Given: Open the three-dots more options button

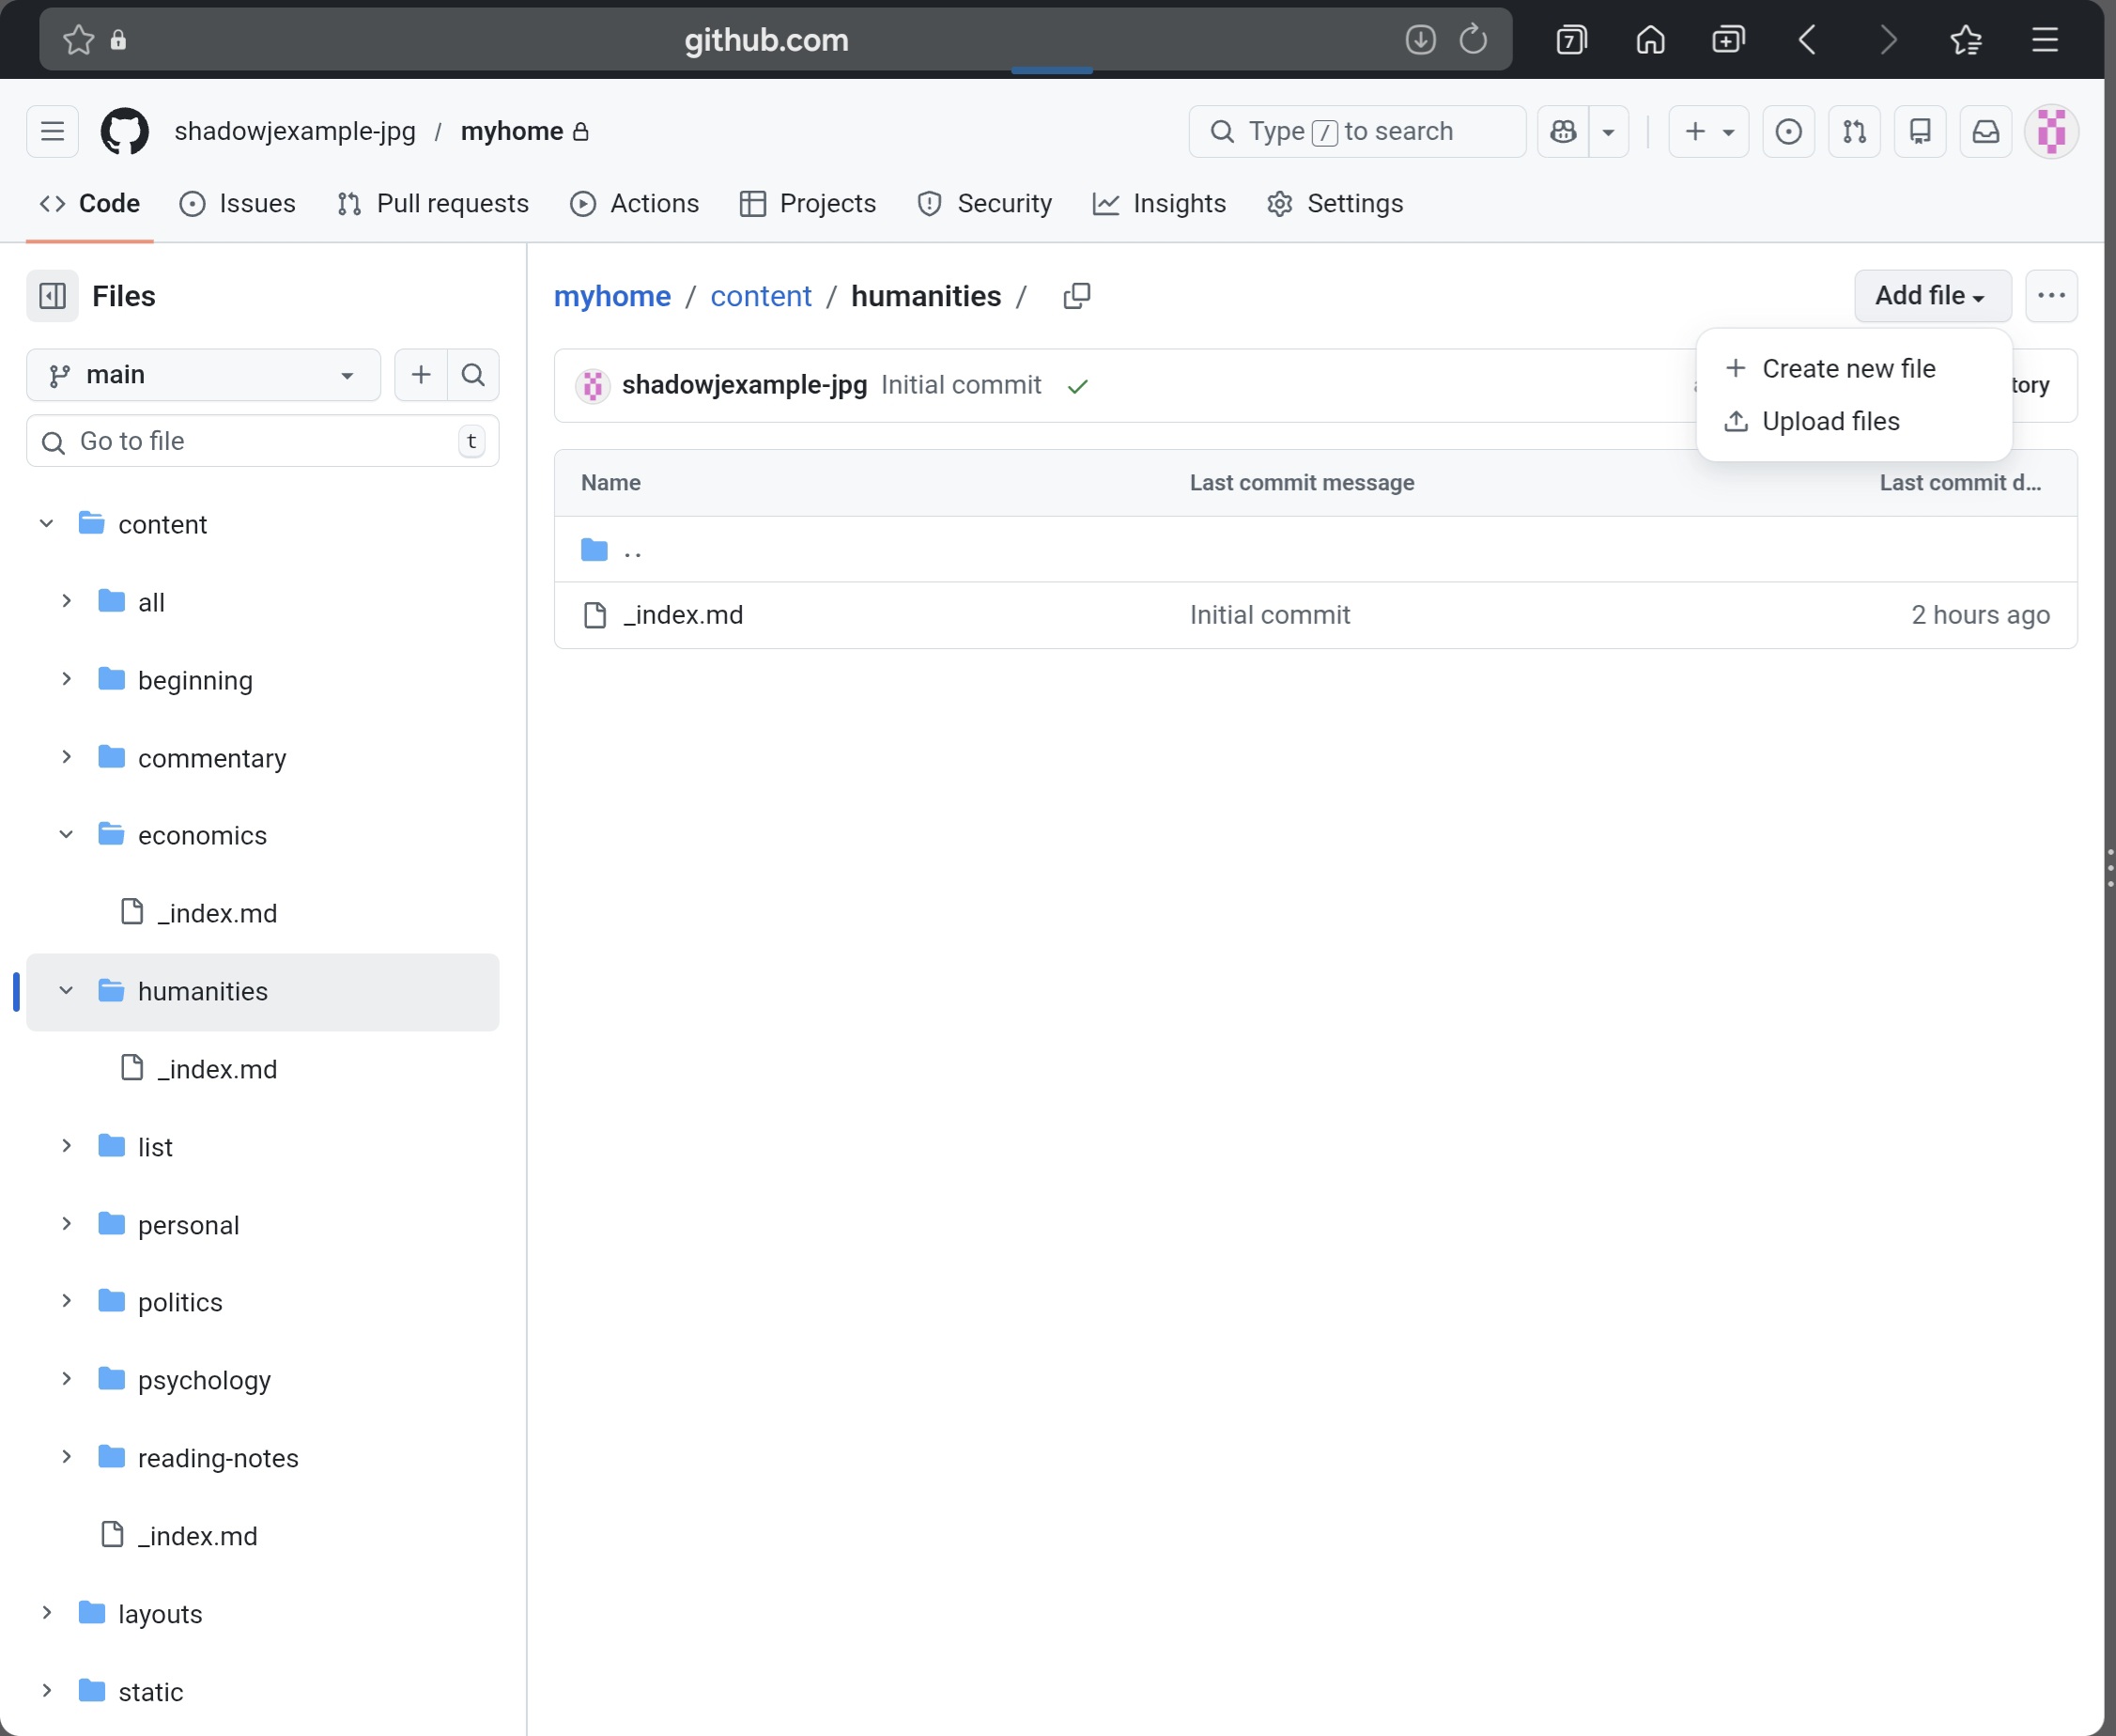Looking at the screenshot, I should click(x=2051, y=296).
